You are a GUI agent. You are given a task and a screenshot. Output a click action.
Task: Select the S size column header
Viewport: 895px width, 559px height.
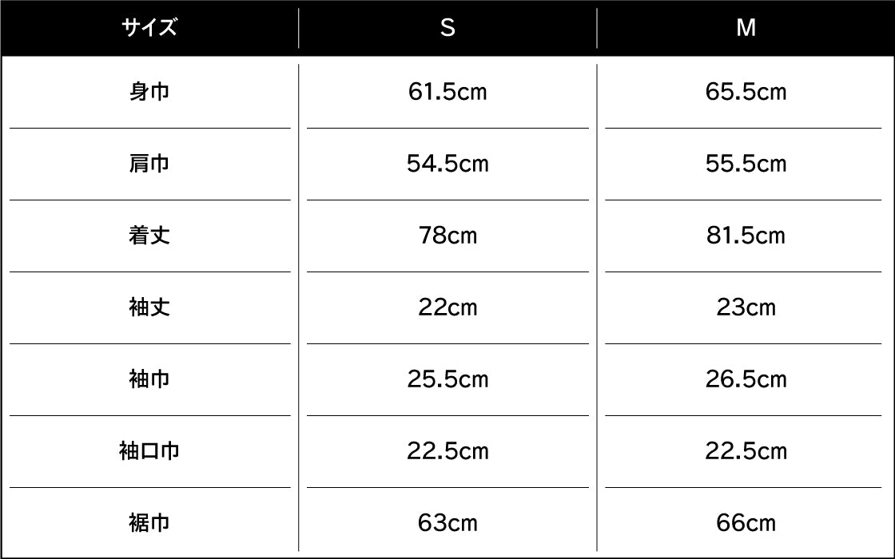(447, 28)
